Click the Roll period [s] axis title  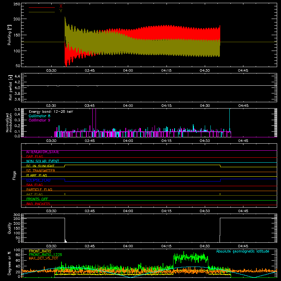coord(11,87)
